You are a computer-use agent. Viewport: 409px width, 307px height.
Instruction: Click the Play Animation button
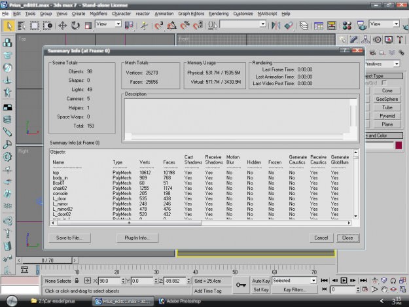click(344, 281)
